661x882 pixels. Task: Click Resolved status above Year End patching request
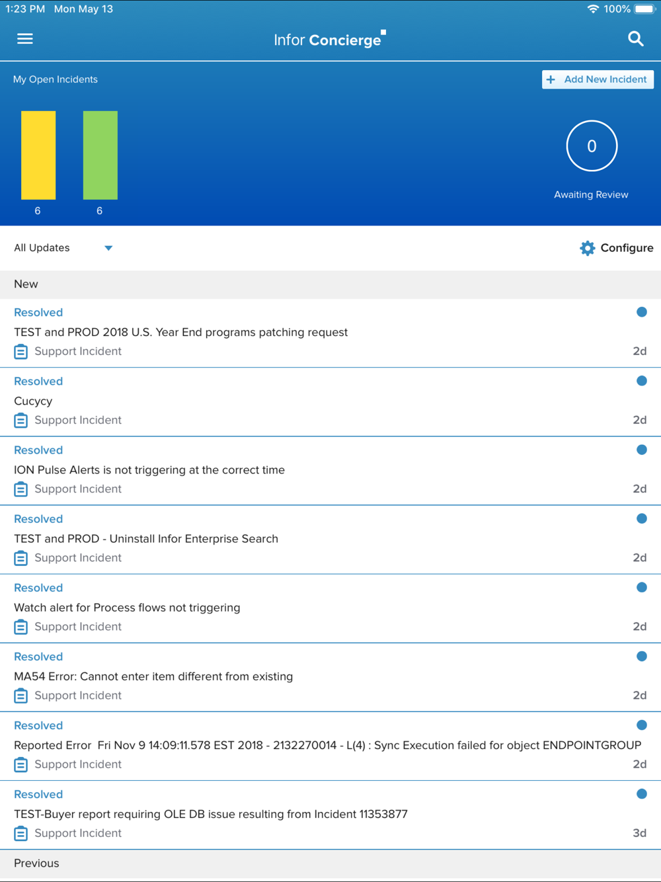[38, 313]
